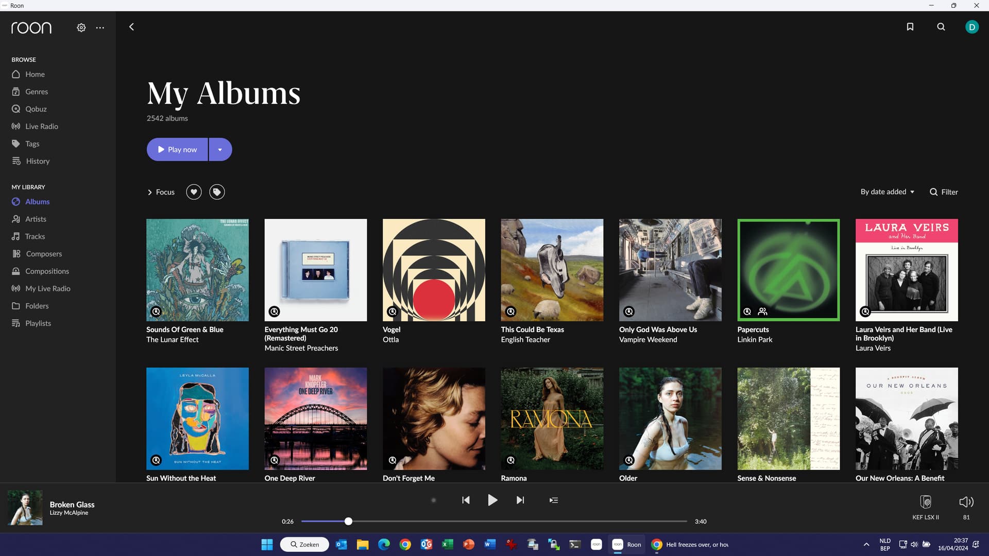Toggle the Roon Radio dot indicator
989x556 pixels.
pos(434,500)
